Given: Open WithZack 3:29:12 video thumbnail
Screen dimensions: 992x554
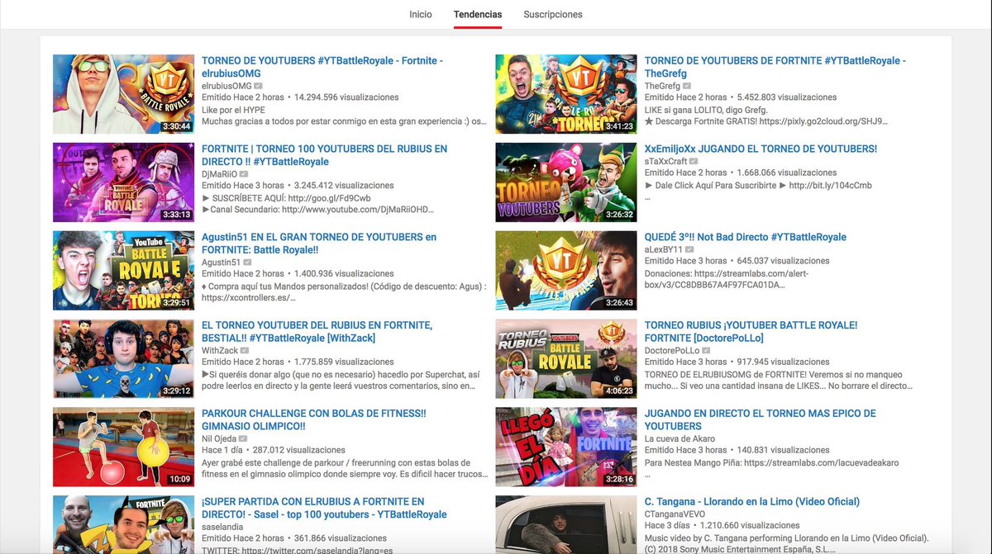Looking at the screenshot, I should point(124,359).
